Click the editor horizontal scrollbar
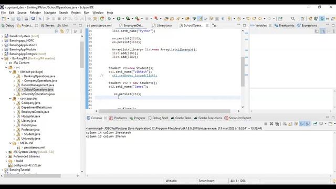The image size is (336, 189). point(164,111)
